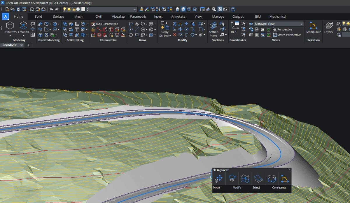Open the Parametric ribbon tab

138,17
